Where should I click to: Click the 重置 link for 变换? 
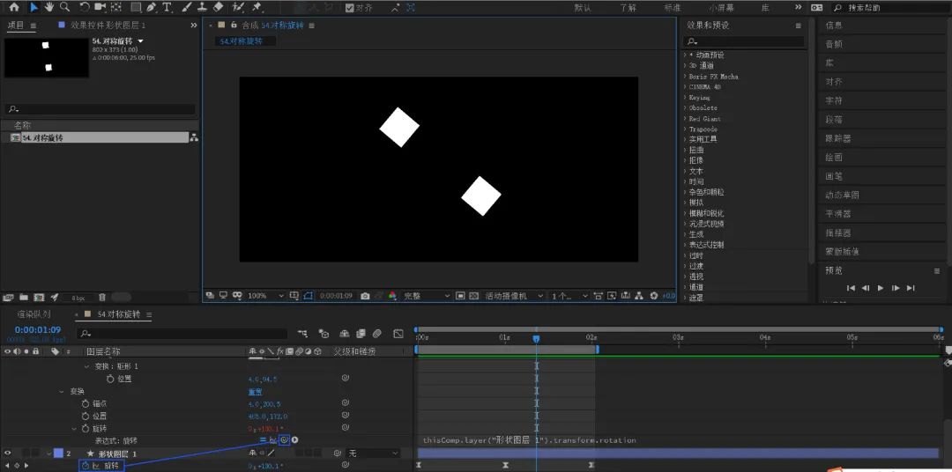255,391
